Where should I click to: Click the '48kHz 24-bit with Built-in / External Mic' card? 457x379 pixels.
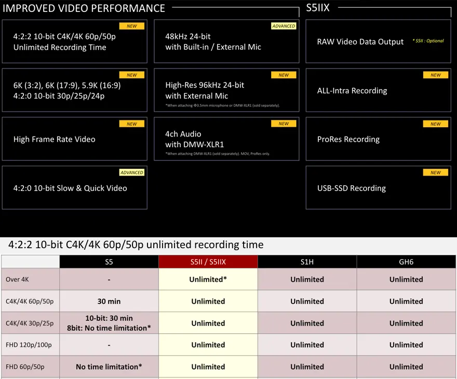point(226,42)
